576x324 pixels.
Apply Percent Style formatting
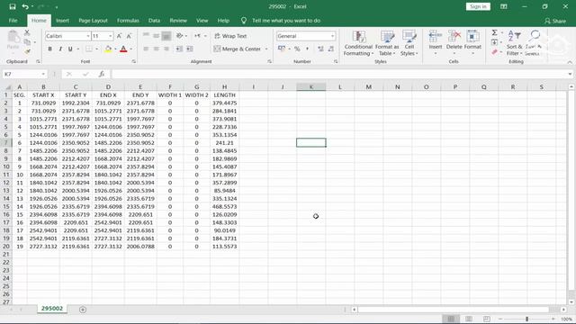pyautogui.click(x=297, y=49)
